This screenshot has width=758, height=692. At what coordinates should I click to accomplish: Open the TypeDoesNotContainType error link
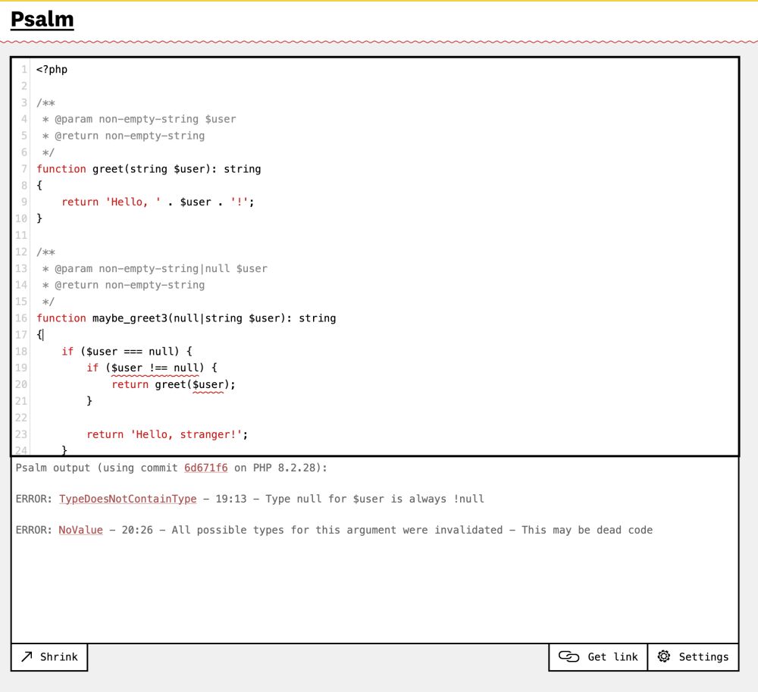[x=127, y=499]
